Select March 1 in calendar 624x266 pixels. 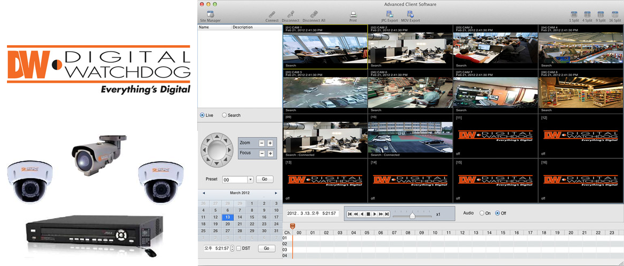coord(252,203)
